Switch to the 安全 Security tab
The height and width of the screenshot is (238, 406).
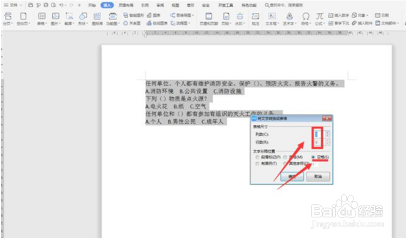[x=206, y=5]
